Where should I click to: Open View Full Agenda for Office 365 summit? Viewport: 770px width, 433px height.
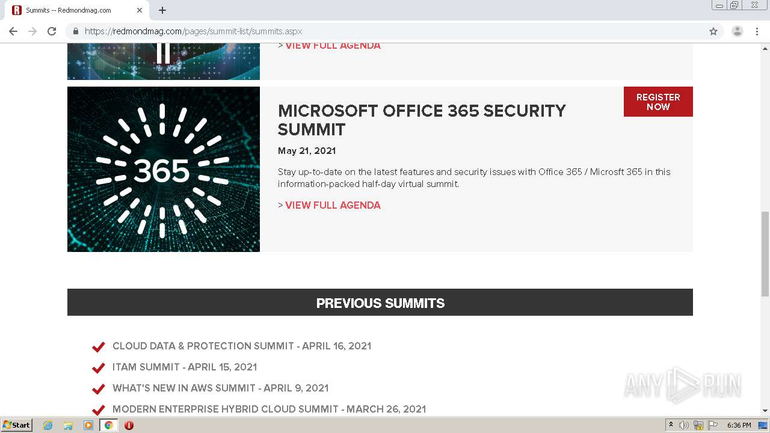pos(333,205)
